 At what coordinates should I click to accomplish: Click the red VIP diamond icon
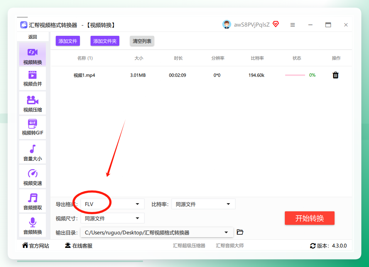coord(276,24)
